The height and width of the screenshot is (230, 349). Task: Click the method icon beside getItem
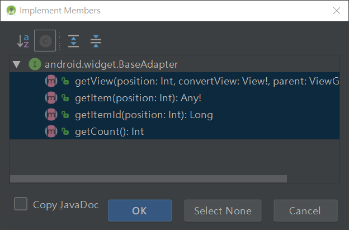pyautogui.click(x=51, y=98)
